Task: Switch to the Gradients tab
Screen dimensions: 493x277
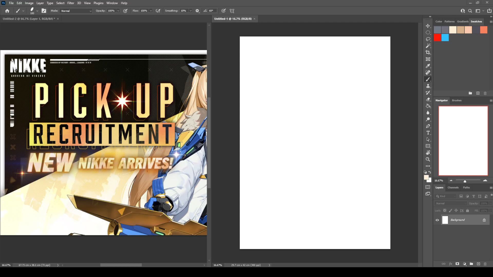Action: tap(463, 22)
